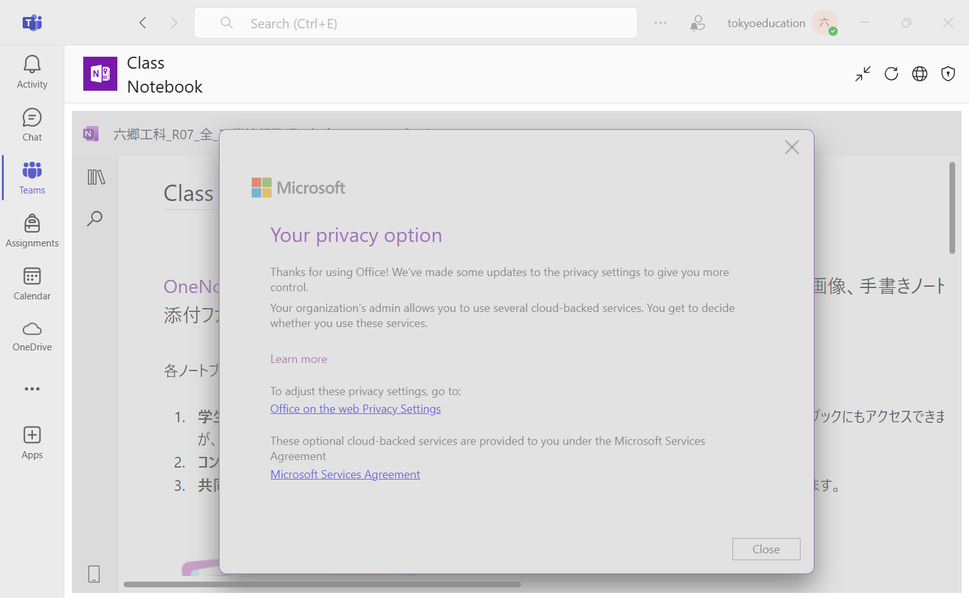Click the vertical scrollbar of the notebook
This screenshot has width=969, height=598.
[x=953, y=208]
